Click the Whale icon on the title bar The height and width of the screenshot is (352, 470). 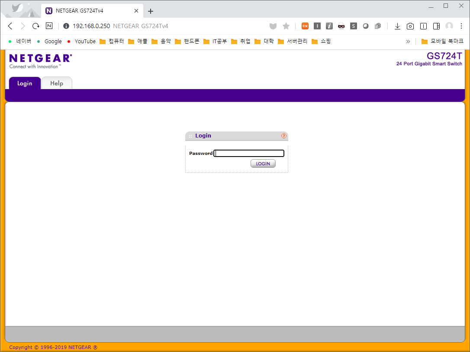[18, 8]
